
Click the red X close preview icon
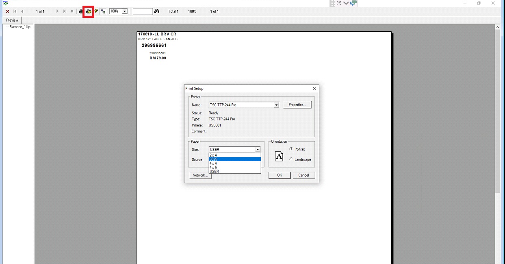point(7,11)
